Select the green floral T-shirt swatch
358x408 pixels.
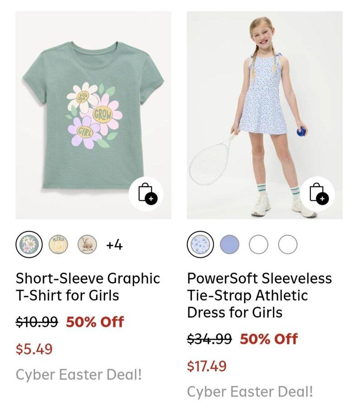click(x=29, y=245)
